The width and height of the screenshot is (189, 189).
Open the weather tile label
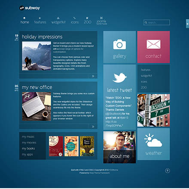coord(153,153)
